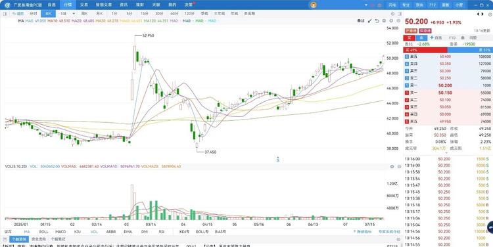Expand the 5日 period dropdown arrow
This screenshot has width=493, height=247.
point(74,14)
